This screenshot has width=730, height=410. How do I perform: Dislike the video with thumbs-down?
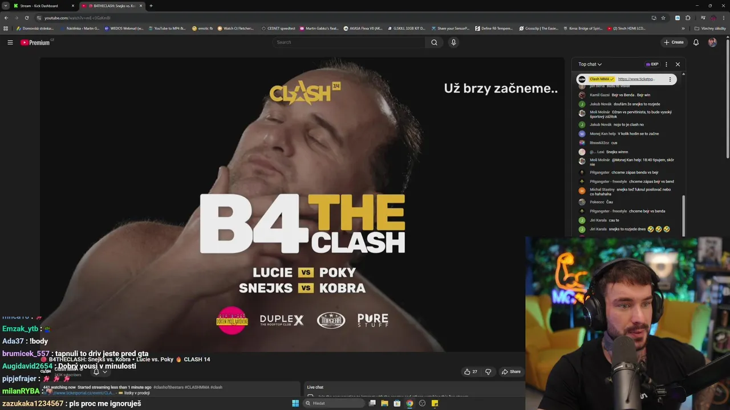(x=488, y=372)
